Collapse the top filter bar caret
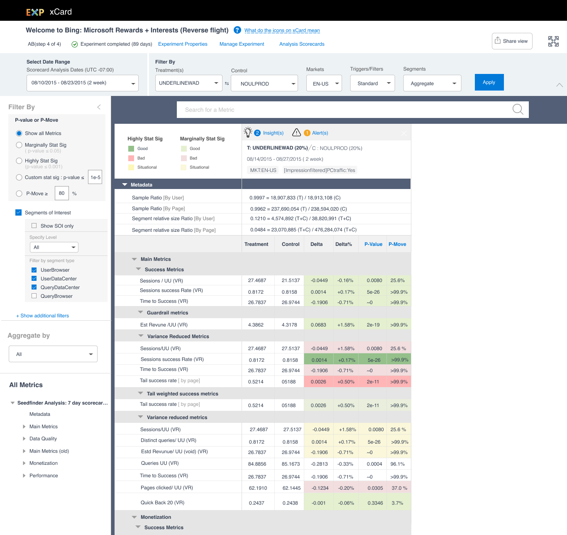The width and height of the screenshot is (567, 535). click(559, 85)
